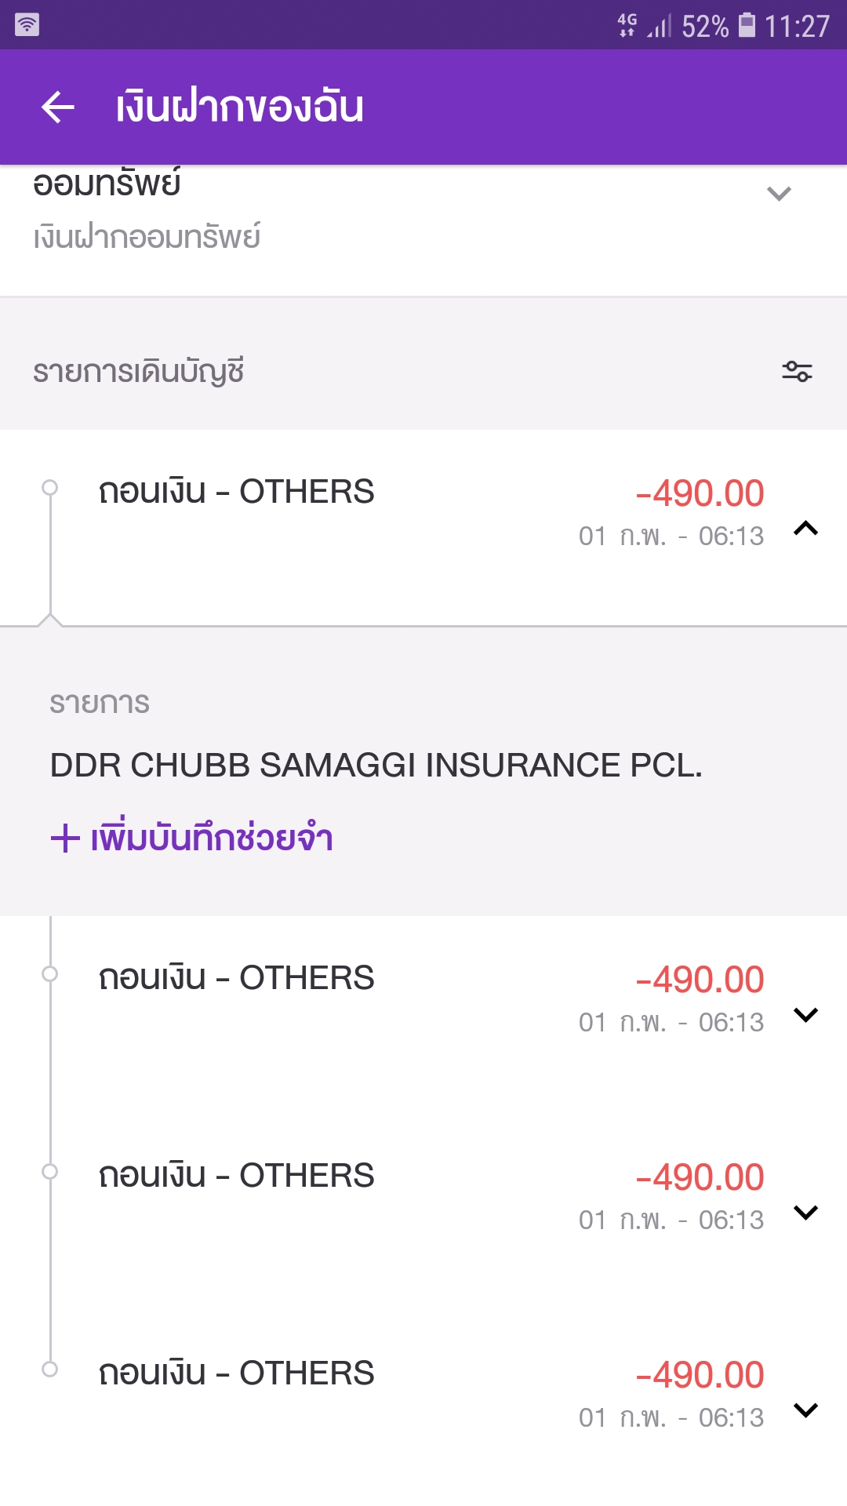
Task: Tap the 4G network indicator icon
Action: coord(627,25)
